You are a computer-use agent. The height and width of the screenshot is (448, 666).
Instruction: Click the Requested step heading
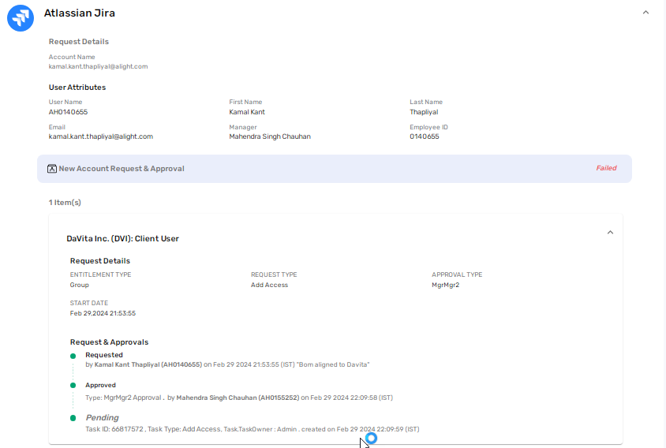(104, 355)
